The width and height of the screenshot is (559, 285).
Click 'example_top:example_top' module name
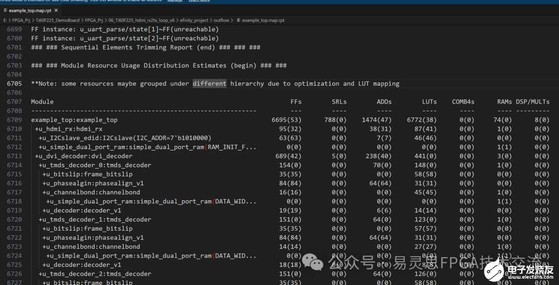coord(74,120)
